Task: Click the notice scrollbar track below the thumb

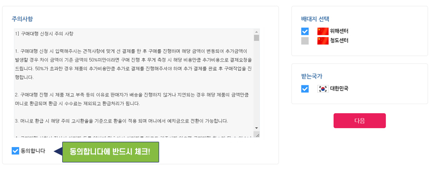Action: click(x=257, y=83)
